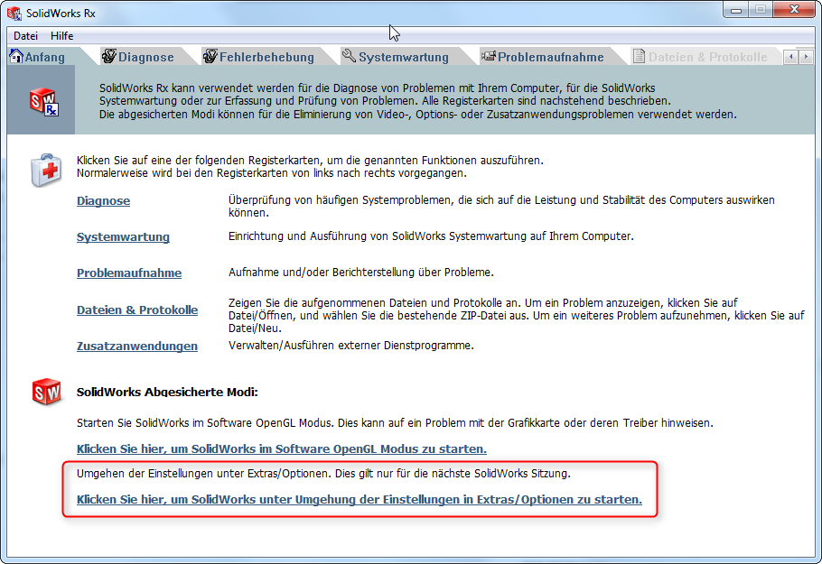Click the first-aid kit icon
The image size is (822, 564).
pyautogui.click(x=46, y=170)
